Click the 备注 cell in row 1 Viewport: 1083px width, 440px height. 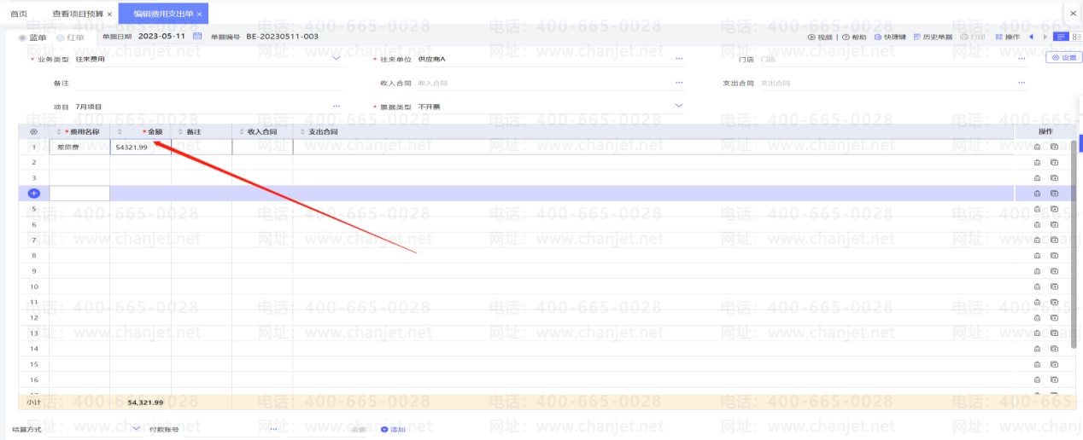(x=202, y=148)
